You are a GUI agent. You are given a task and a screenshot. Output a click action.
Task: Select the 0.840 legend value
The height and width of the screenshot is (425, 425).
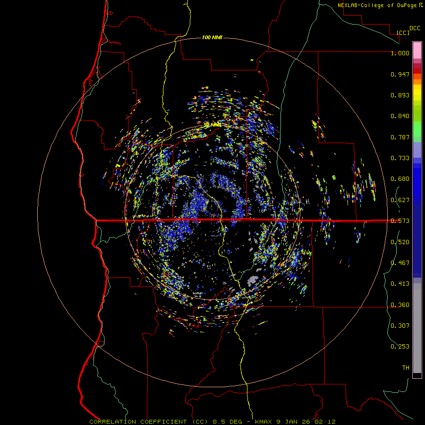(400, 116)
